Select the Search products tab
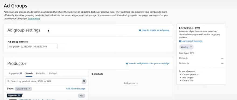The height and width of the screenshot is (100, 237). [x=29, y=73]
